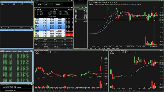Click LULD 70.85 ask row in Level 2
The height and width of the screenshot is (92, 164).
point(58,30)
